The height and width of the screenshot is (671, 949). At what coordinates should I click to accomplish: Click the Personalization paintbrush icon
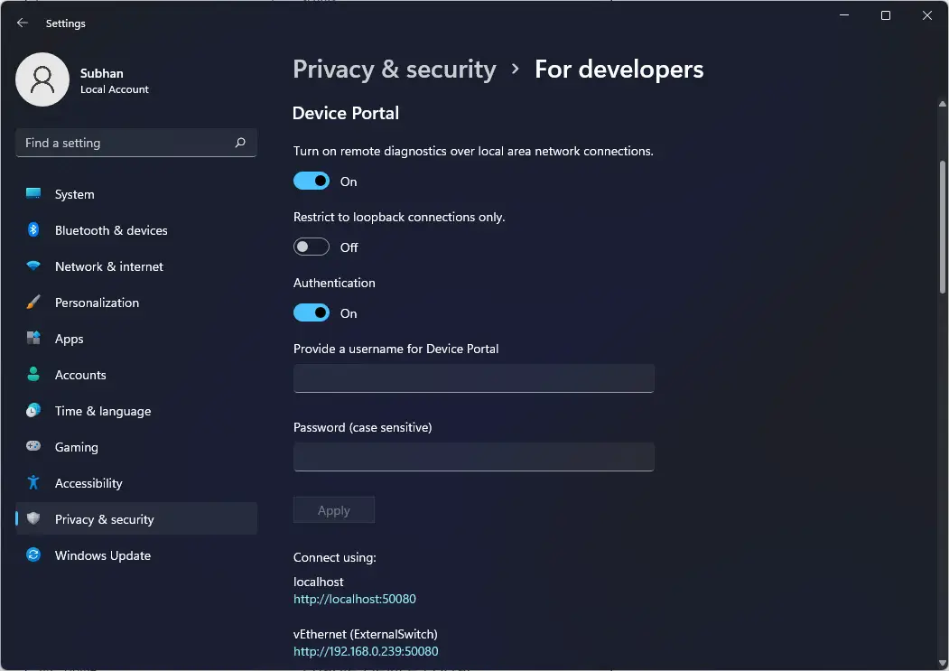pyautogui.click(x=33, y=303)
